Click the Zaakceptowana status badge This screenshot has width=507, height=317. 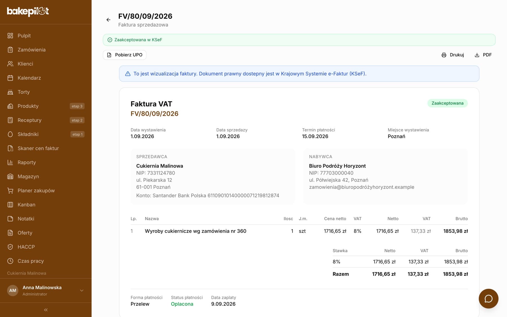(x=447, y=103)
